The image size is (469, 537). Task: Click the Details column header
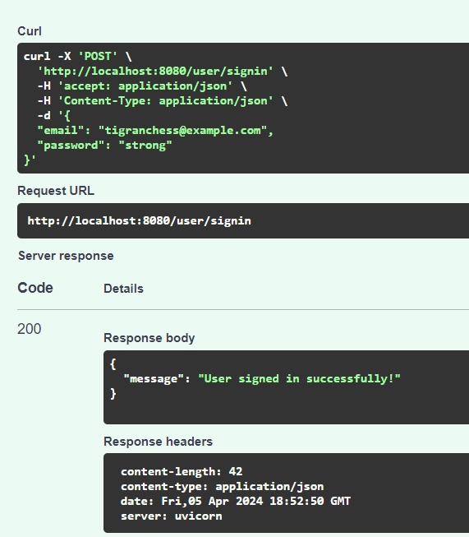click(x=123, y=289)
